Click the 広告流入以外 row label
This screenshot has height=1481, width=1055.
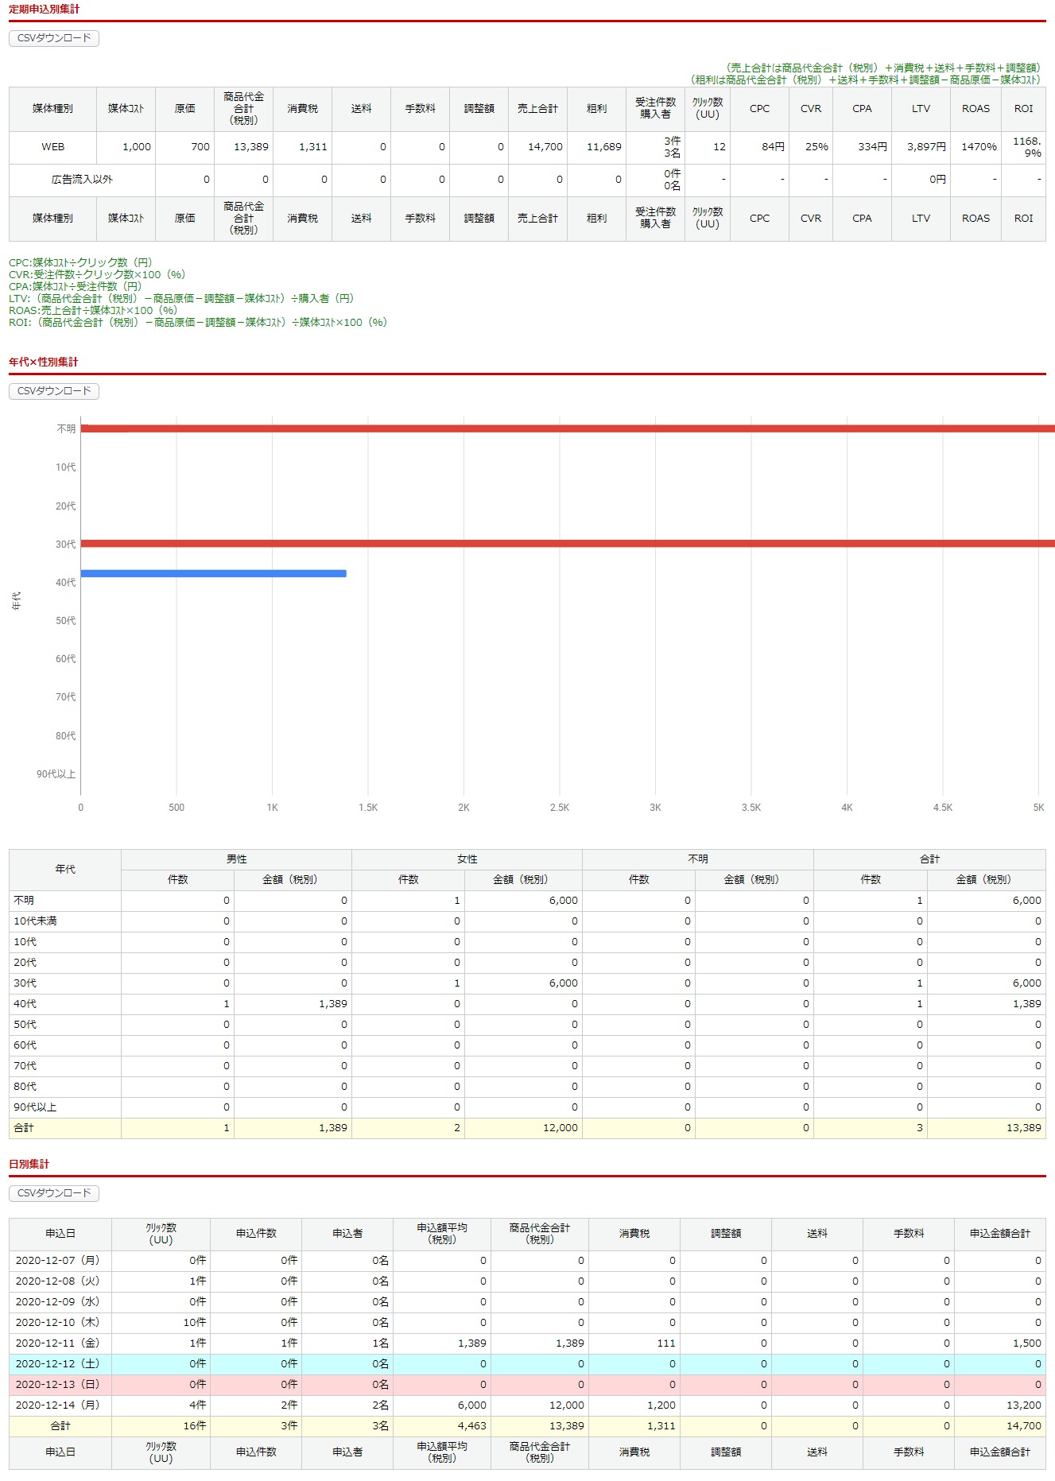tap(83, 180)
